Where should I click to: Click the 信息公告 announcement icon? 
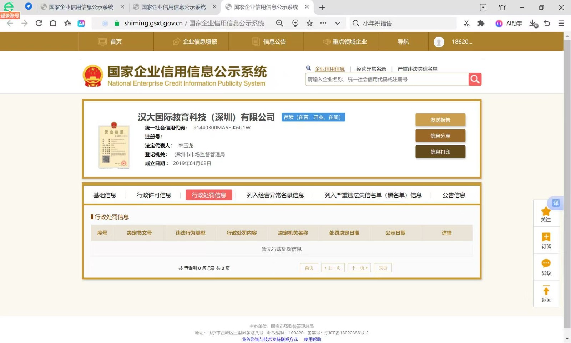[256, 41]
